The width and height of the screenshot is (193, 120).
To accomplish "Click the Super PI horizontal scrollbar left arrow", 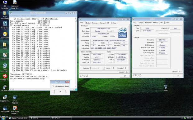I will 11,89.
